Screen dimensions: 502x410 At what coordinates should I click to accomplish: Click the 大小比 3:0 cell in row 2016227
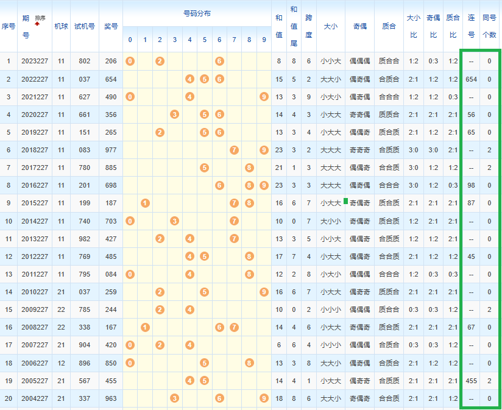pos(413,185)
